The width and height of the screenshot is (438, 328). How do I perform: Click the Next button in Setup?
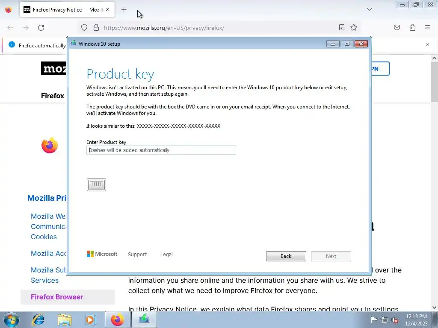(331, 256)
